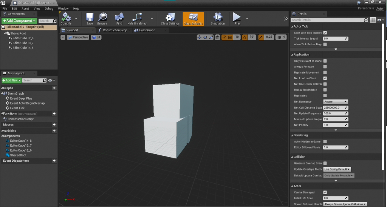Screen dimensions: 387x207
Task: Toggle surface snapping icon
Action: [224, 37]
